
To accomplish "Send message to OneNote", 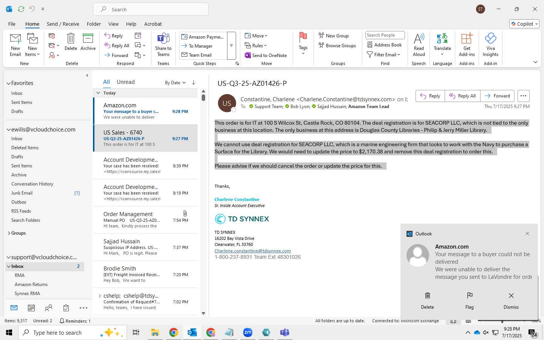I will pos(266,55).
